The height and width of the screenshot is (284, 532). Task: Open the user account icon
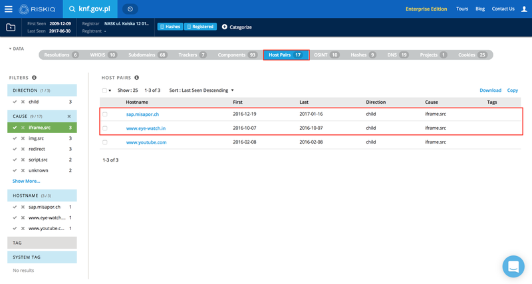pyautogui.click(x=524, y=9)
